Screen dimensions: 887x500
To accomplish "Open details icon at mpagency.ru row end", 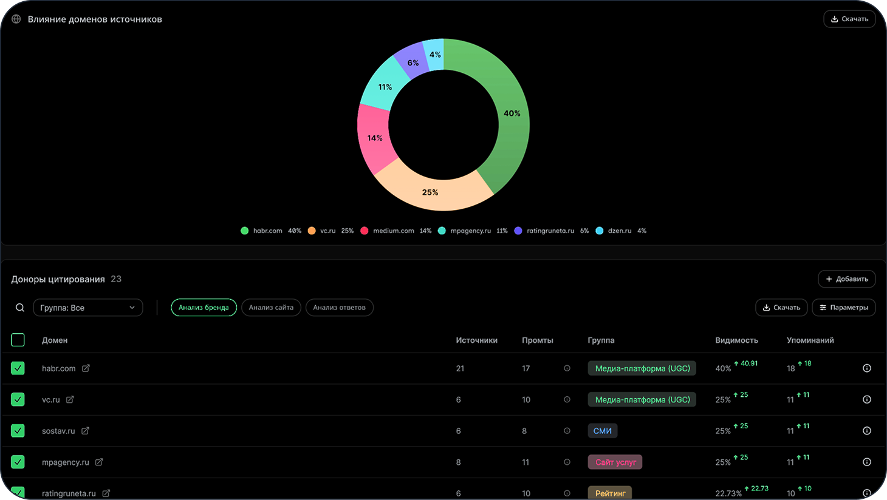I will (x=867, y=462).
